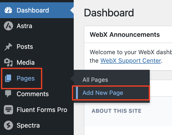Click the Pages stacked-sheets icon
This screenshot has width=172, height=135.
[x=8, y=78]
